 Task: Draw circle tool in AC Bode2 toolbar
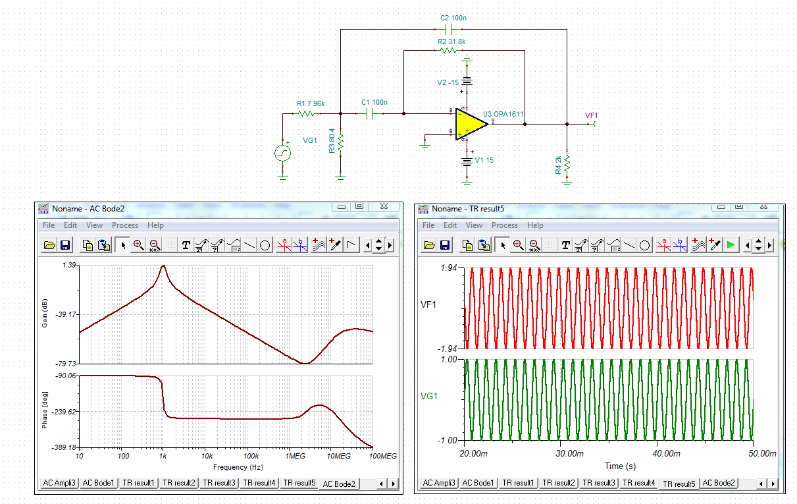point(265,245)
